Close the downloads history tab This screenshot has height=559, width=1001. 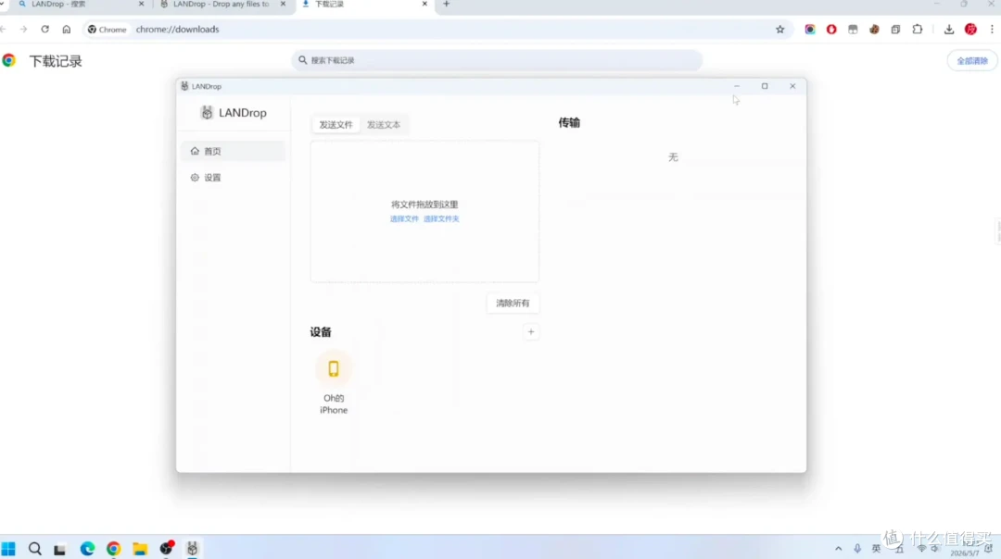[424, 5]
